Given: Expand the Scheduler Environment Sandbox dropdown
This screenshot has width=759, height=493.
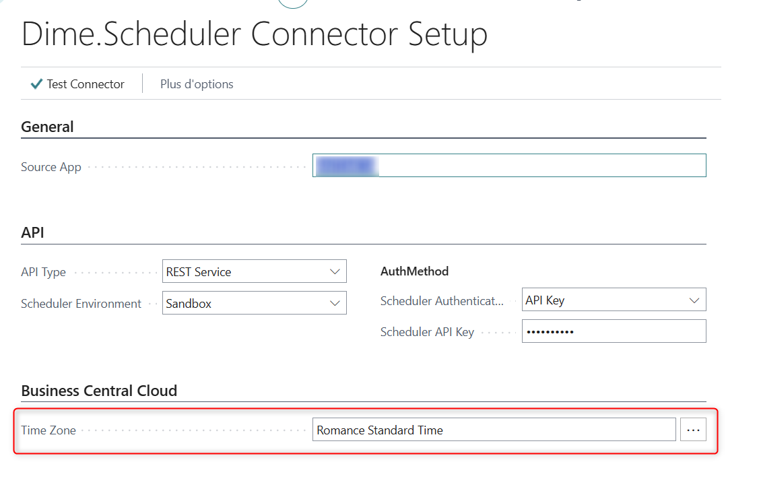Looking at the screenshot, I should (x=254, y=304).
